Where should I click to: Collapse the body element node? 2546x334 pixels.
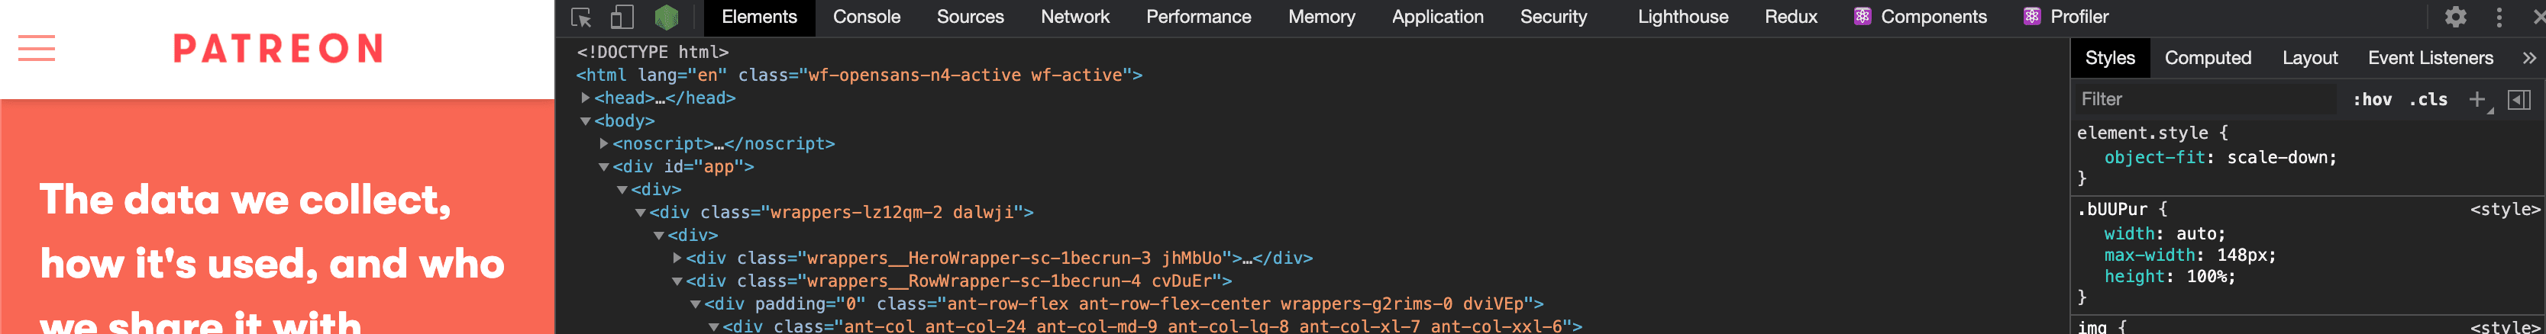pyautogui.click(x=586, y=120)
